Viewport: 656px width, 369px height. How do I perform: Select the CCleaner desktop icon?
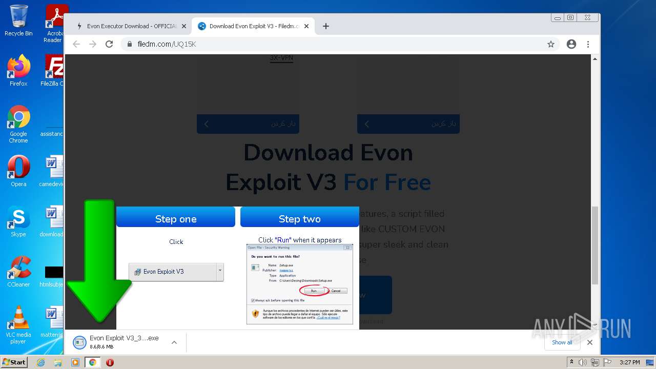(x=18, y=272)
